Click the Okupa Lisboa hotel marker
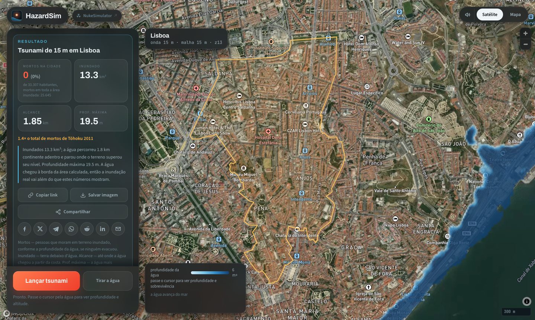This screenshot has width=535, height=320. pos(395,219)
